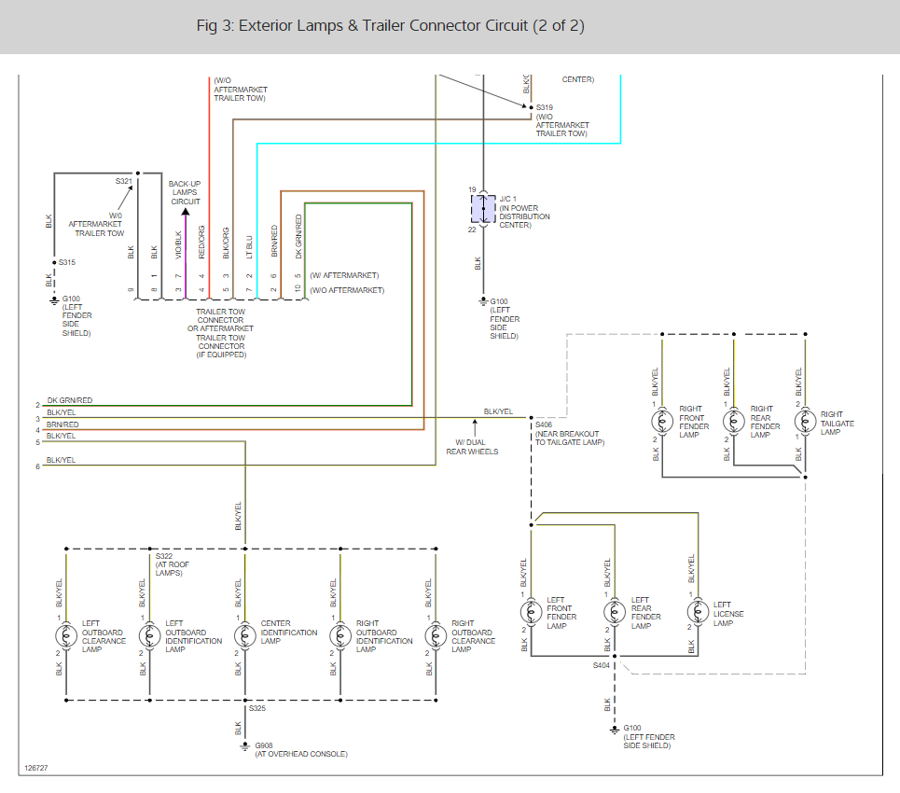Viewport: 900px width, 793px height.
Task: Click the Left License Lamp symbol
Action: (x=698, y=612)
